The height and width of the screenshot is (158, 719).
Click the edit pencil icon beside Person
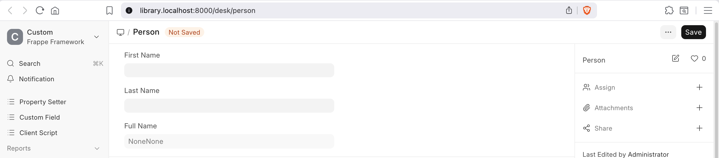pyautogui.click(x=675, y=58)
